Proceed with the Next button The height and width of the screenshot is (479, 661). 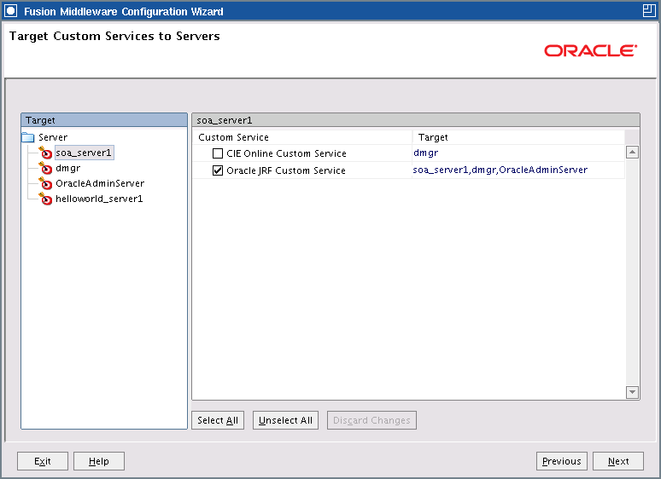(x=618, y=461)
